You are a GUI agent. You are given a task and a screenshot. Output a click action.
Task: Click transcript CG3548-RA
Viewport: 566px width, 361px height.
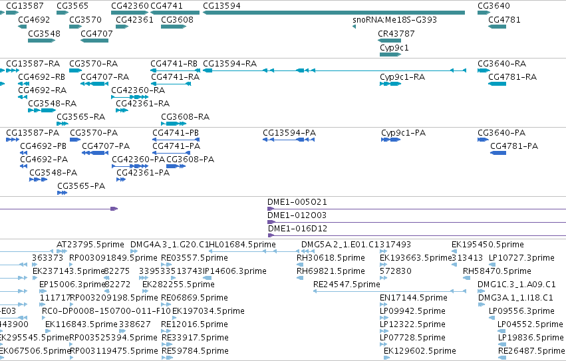coord(42,110)
